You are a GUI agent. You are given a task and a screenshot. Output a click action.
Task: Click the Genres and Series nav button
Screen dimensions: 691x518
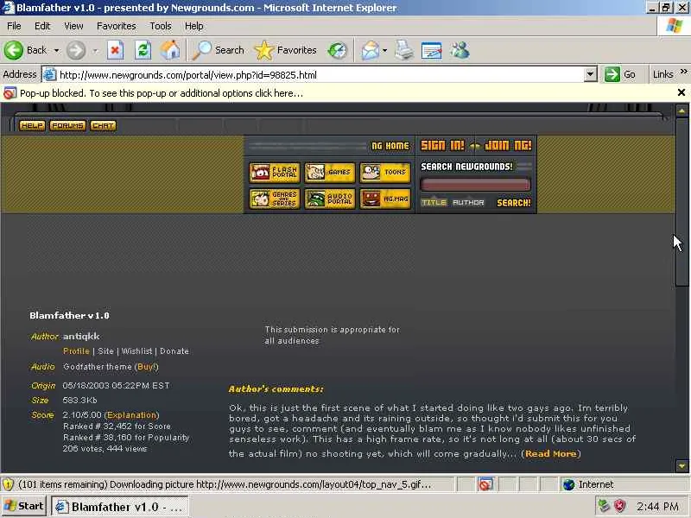tap(274, 199)
